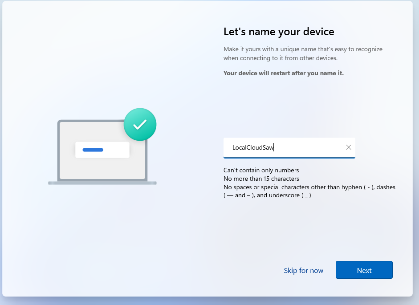The width and height of the screenshot is (419, 305).
Task: Click the "No more than 15 characters" rule
Action: (261, 179)
